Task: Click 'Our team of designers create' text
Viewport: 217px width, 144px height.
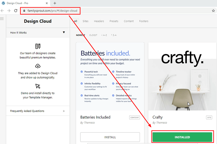Action: tap(38, 53)
